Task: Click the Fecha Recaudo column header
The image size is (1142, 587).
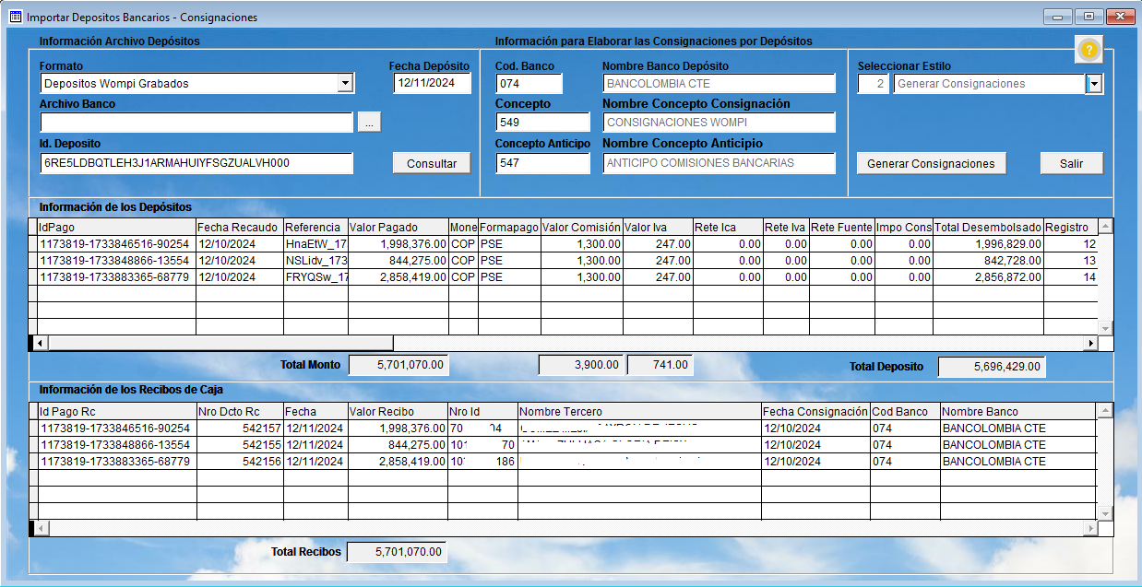Action: 239,227
